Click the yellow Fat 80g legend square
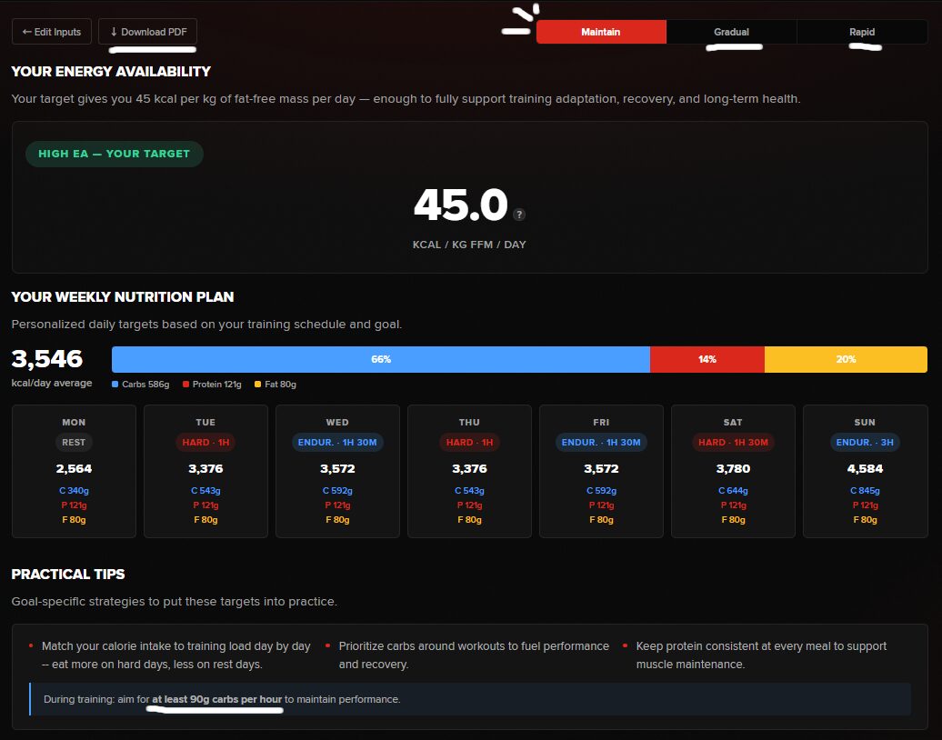Image resolution: width=942 pixels, height=740 pixels. [258, 385]
